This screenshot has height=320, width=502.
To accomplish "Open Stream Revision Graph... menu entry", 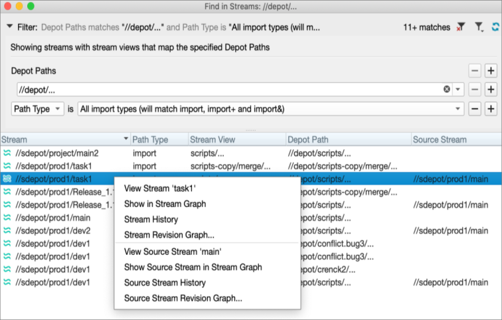I will tap(169, 234).
